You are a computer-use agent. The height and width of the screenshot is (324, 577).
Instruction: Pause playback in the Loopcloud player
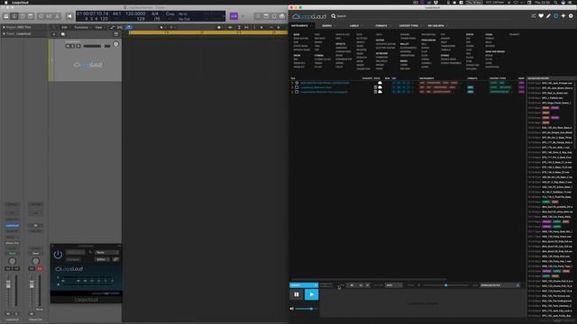[x=297, y=294]
